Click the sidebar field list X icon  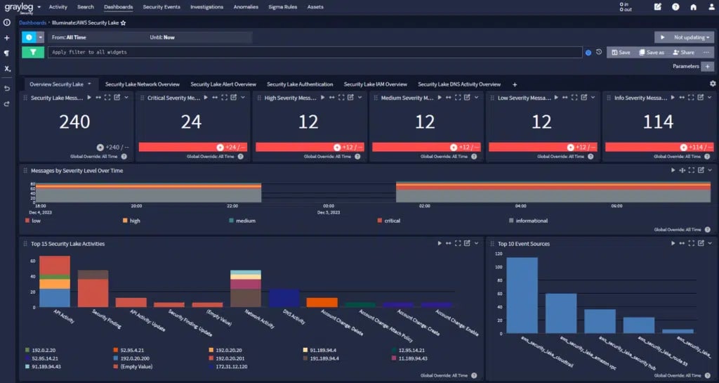tap(7, 69)
